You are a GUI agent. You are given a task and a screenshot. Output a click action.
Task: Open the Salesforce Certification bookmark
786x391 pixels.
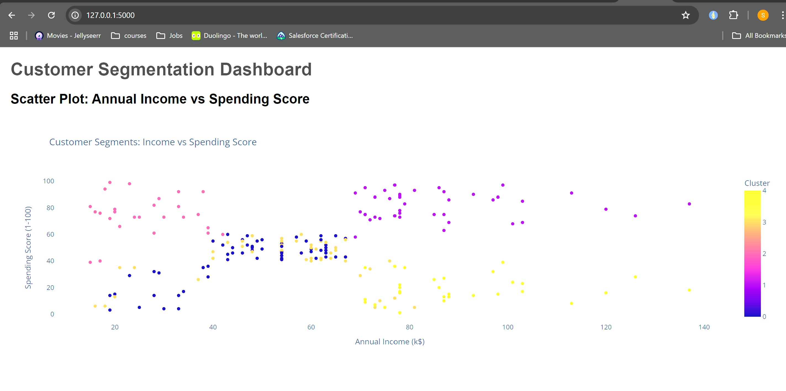315,36
